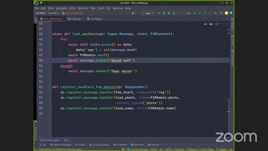Collapse the load_age function fold marker
This screenshot has width=268, height=151.
pos(51,34)
